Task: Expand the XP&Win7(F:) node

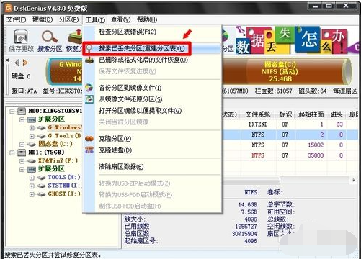Action: coord(22,161)
